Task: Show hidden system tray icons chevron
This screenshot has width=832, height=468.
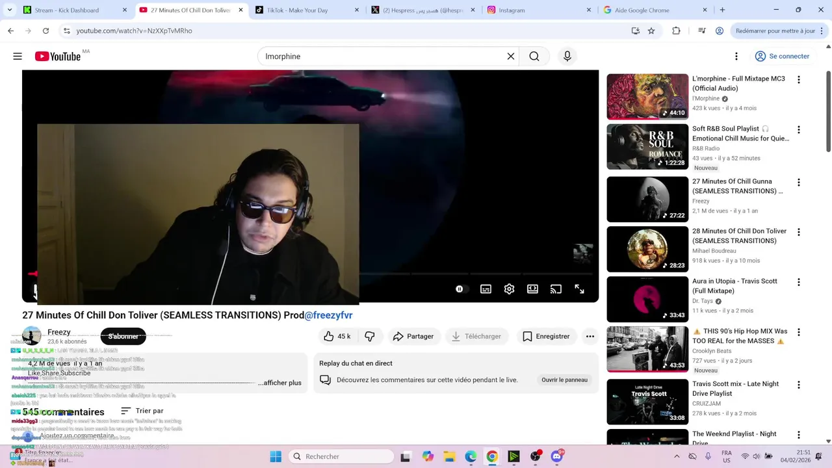Action: pyautogui.click(x=677, y=456)
